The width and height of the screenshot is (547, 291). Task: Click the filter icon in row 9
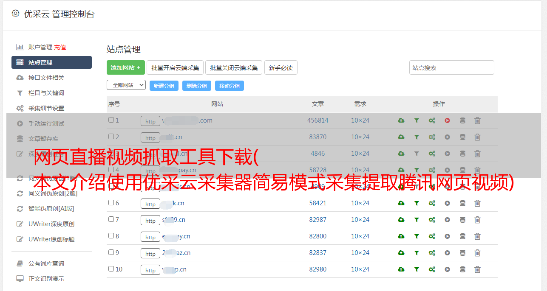point(417,253)
